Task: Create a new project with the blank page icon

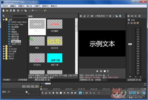Action: pos(3,10)
